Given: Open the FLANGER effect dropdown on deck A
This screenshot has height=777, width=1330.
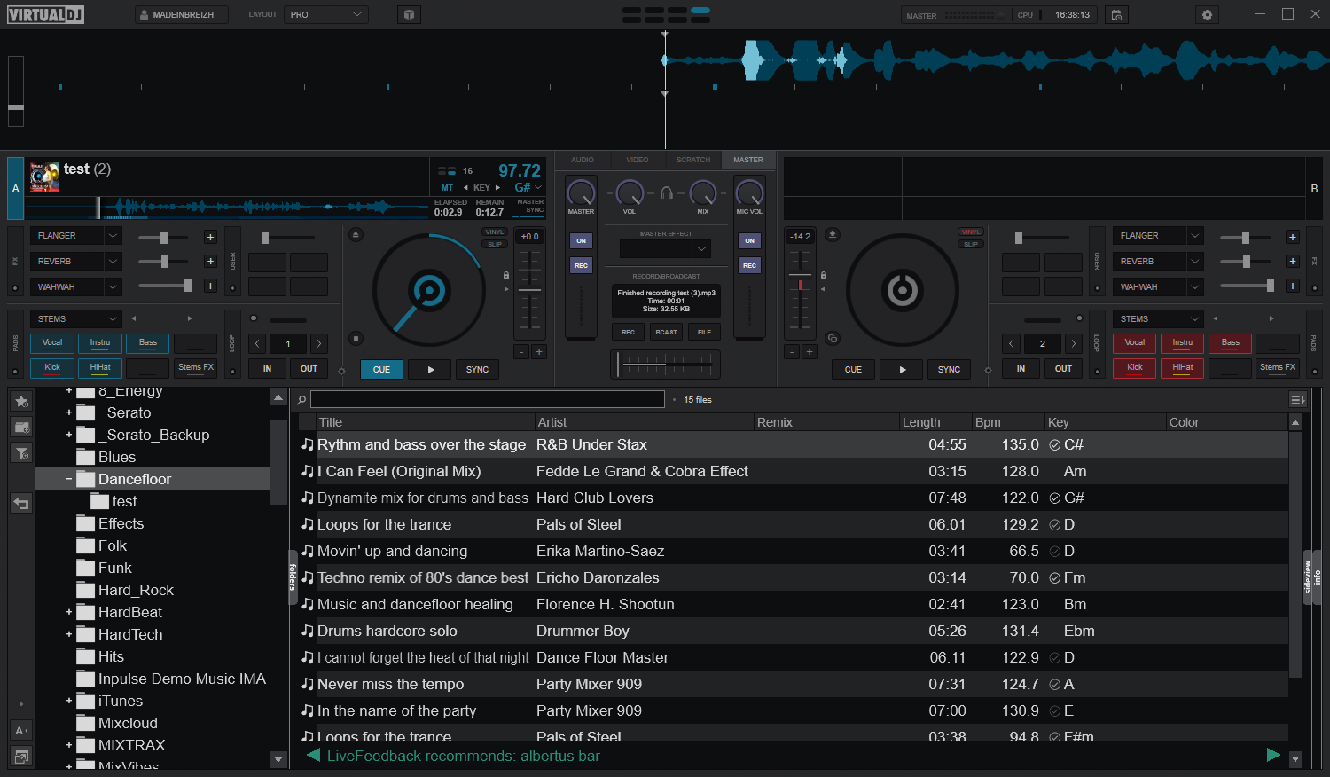Looking at the screenshot, I should [x=76, y=236].
